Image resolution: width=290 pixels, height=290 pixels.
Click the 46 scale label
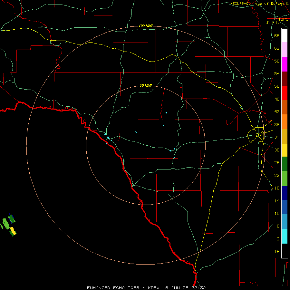point(277,99)
